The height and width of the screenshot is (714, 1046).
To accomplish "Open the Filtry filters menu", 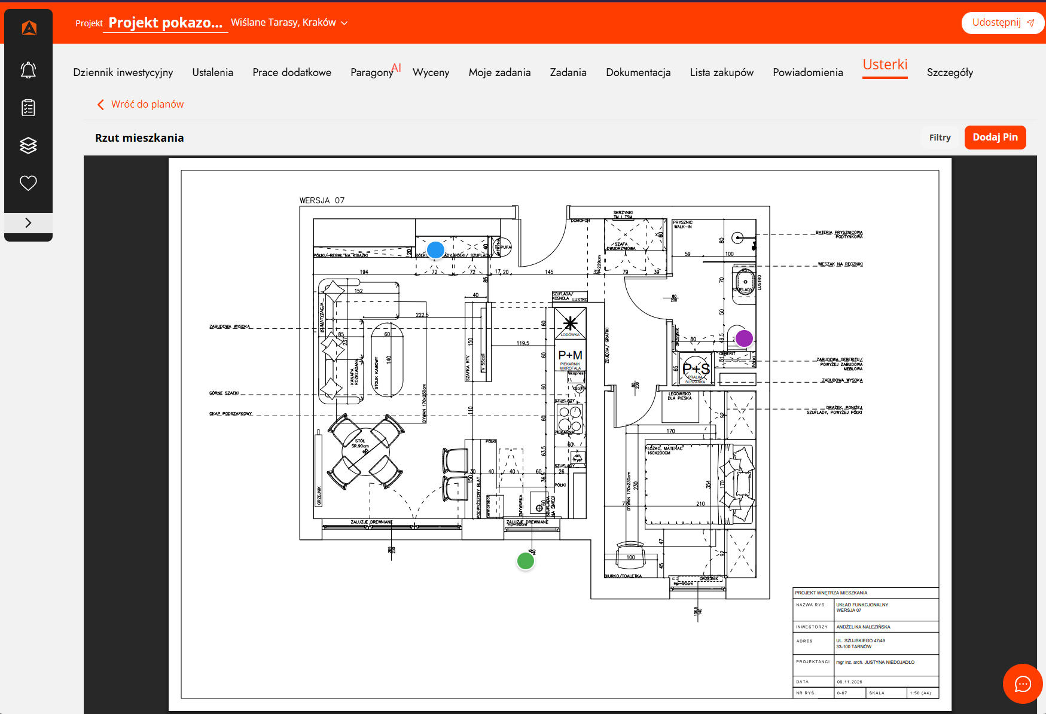I will pyautogui.click(x=940, y=138).
